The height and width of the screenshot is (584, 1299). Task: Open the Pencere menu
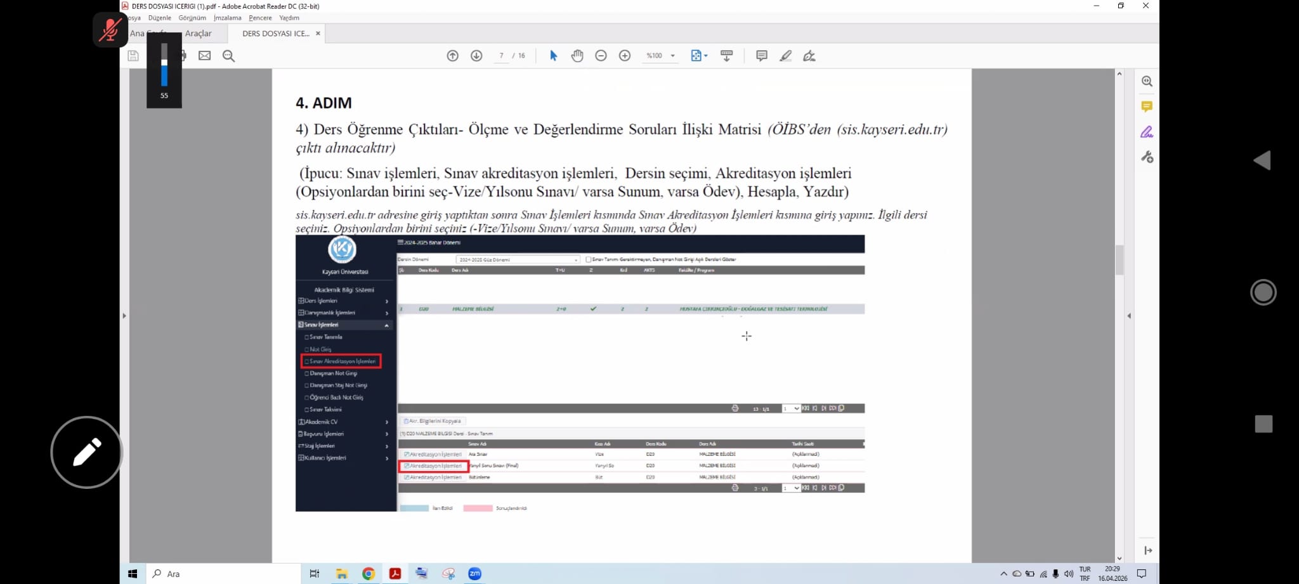click(x=260, y=18)
